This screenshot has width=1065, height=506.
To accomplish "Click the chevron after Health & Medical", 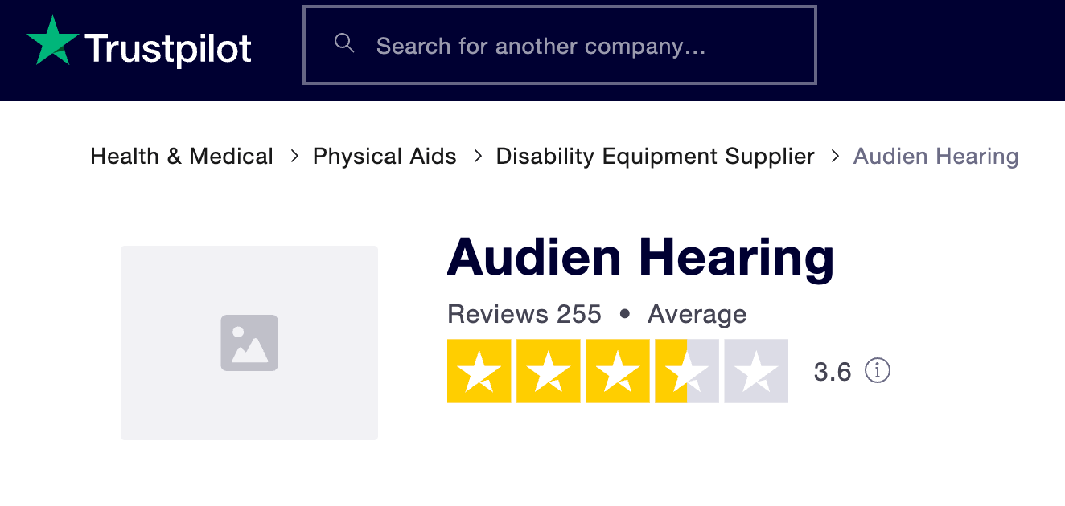I will tap(294, 156).
